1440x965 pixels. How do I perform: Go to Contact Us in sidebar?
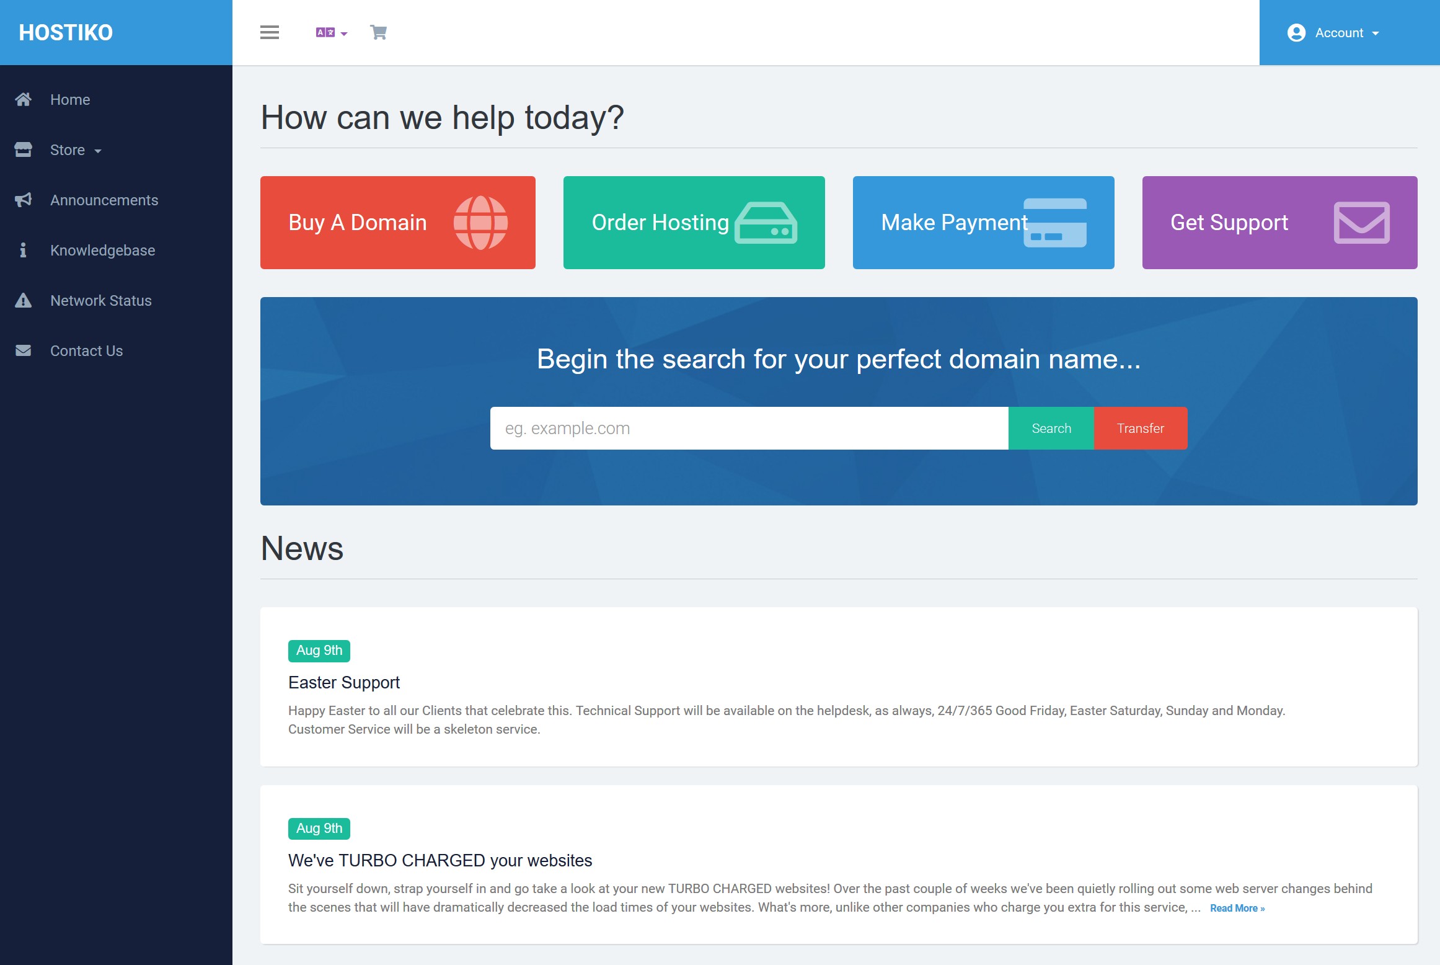(x=86, y=351)
